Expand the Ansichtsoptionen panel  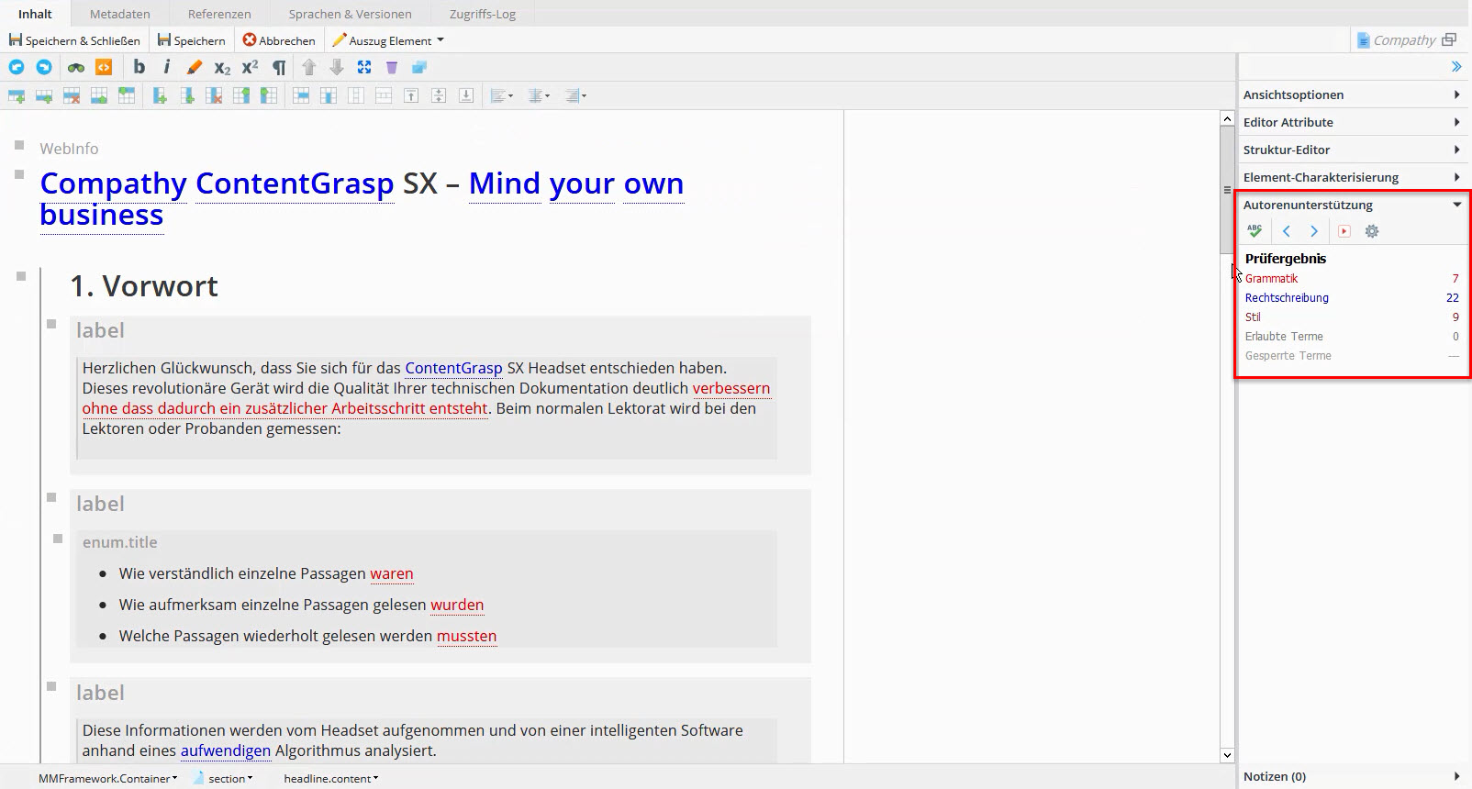(x=1353, y=94)
